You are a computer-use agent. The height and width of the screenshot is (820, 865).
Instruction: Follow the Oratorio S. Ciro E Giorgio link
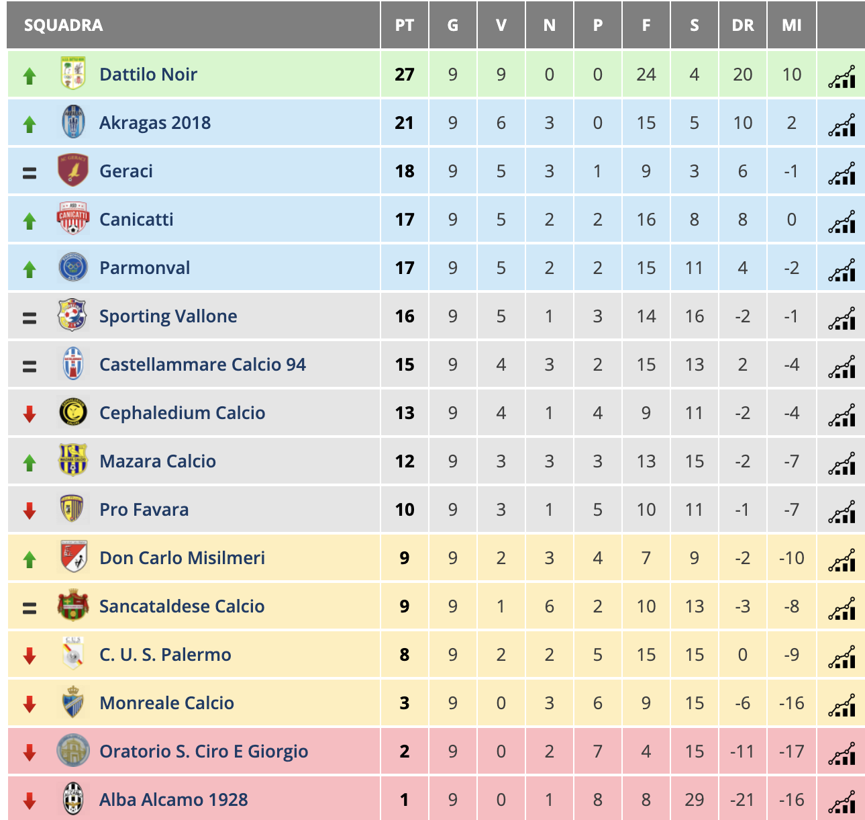click(204, 751)
